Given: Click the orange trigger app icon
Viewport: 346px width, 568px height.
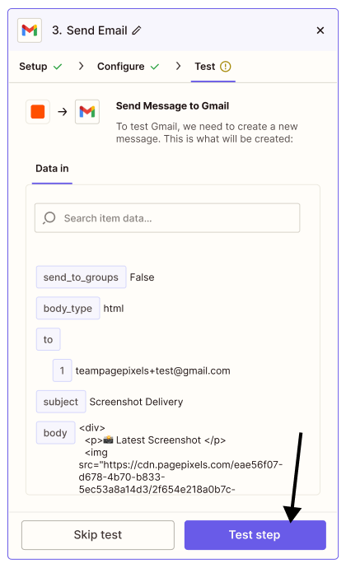Looking at the screenshot, I should click(38, 112).
